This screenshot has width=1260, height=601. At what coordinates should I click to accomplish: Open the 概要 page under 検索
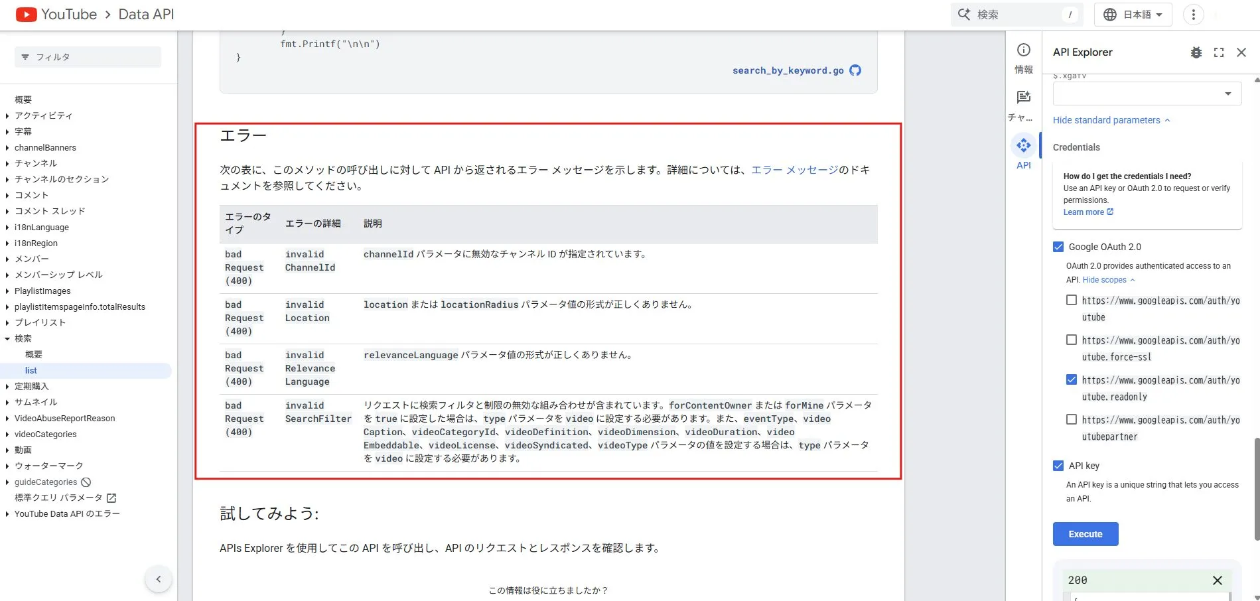coord(34,354)
